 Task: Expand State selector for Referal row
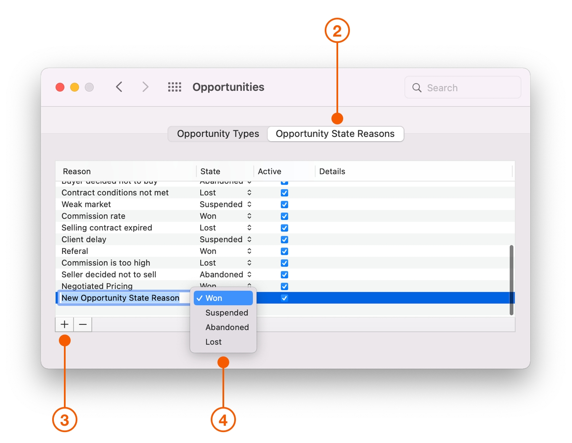click(x=249, y=251)
